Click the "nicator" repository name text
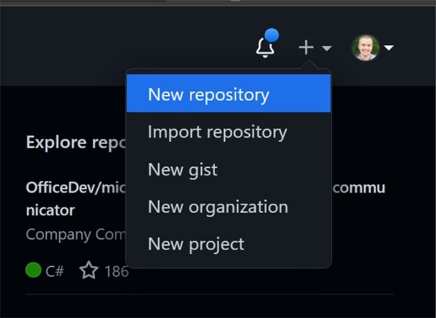Screen dimensions: 436x318 [50, 210]
